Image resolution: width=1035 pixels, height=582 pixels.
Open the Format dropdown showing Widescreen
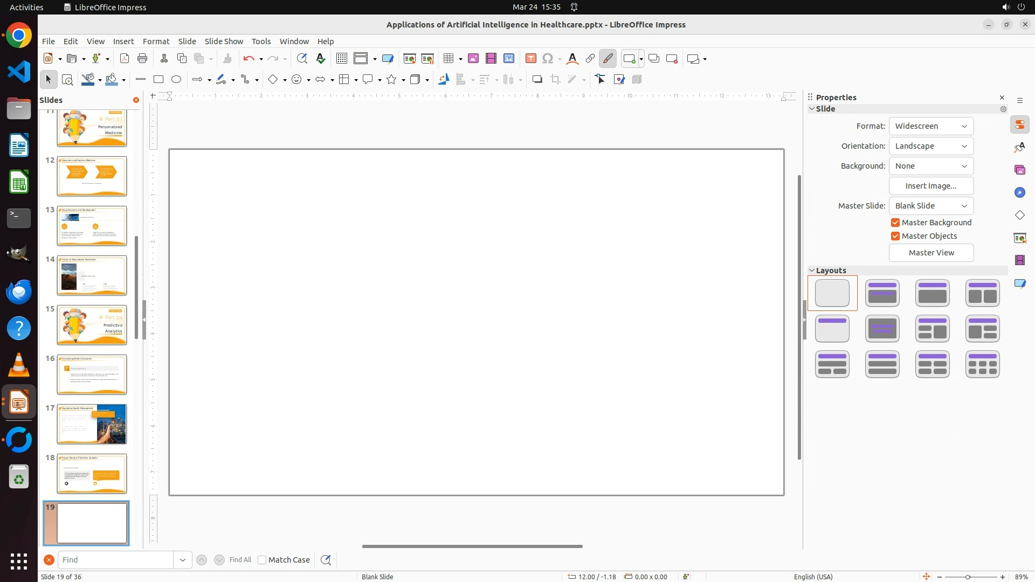pos(931,126)
